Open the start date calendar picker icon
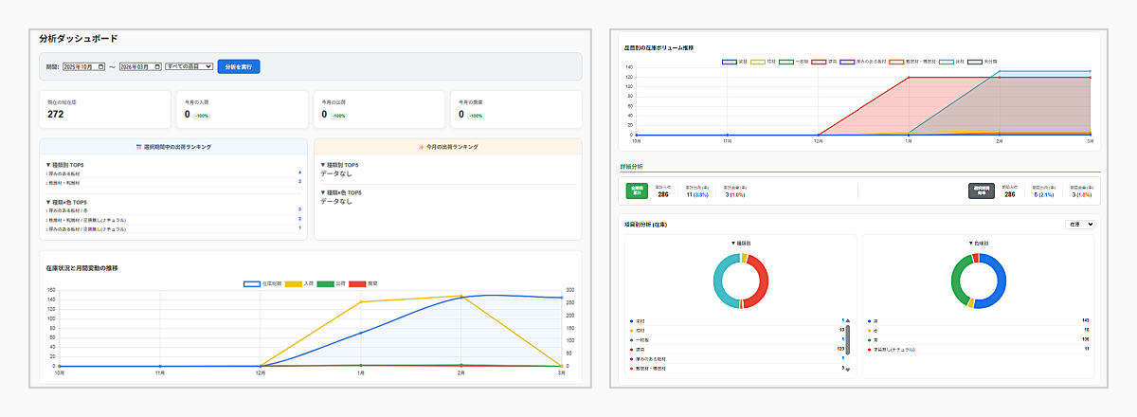The image size is (1137, 417). [101, 66]
